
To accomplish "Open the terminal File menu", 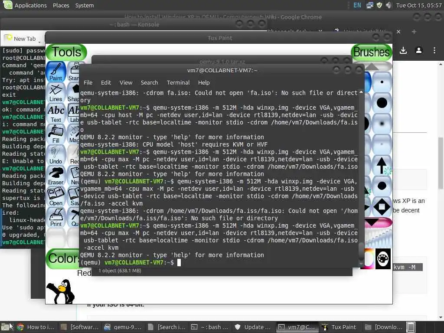I will [x=88, y=83].
